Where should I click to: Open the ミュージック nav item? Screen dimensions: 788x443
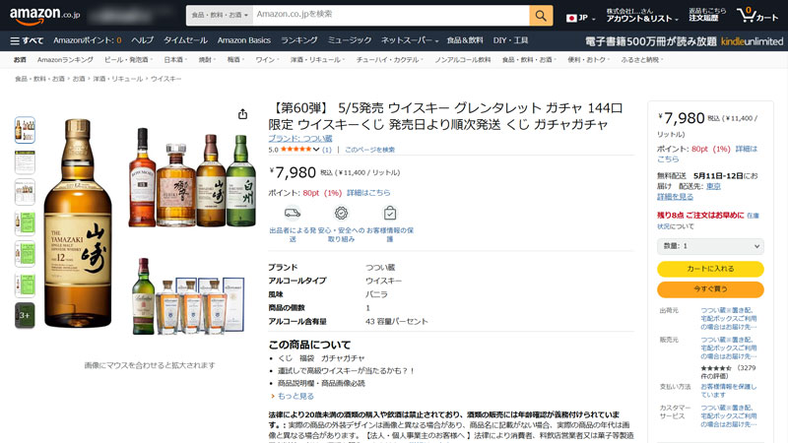pyautogui.click(x=350, y=40)
